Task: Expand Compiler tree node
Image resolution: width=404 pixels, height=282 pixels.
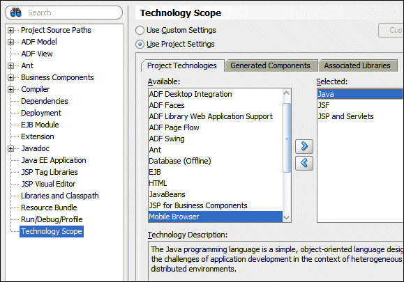Action: pos(11,89)
